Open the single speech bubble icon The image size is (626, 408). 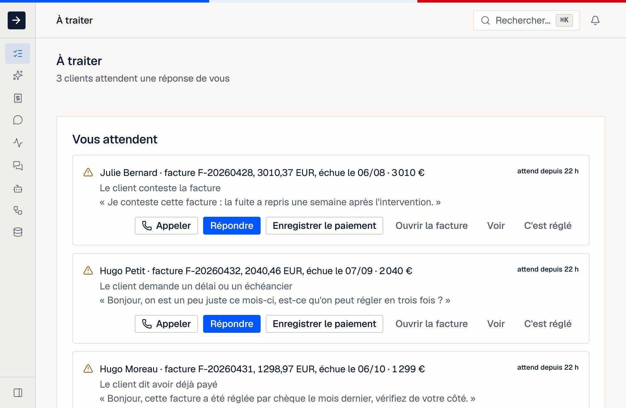18,120
